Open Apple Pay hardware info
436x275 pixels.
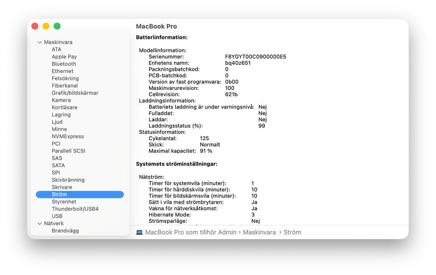[x=64, y=57]
